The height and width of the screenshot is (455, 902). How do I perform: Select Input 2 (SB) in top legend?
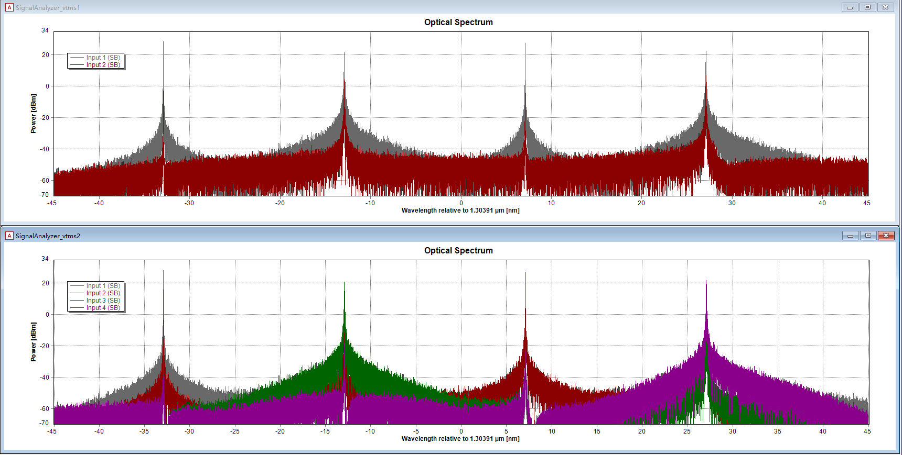[103, 65]
